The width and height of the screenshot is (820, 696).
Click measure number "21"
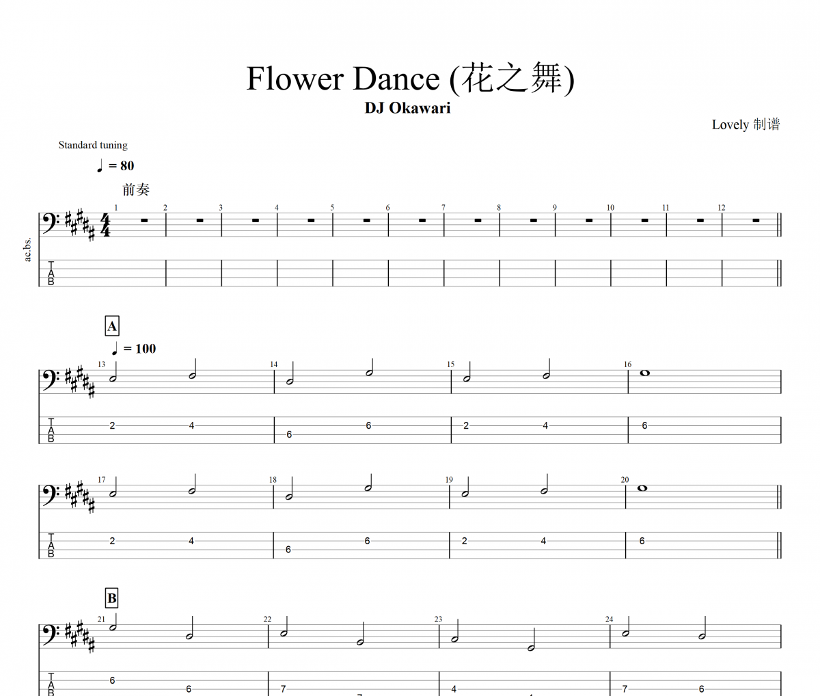(x=101, y=619)
